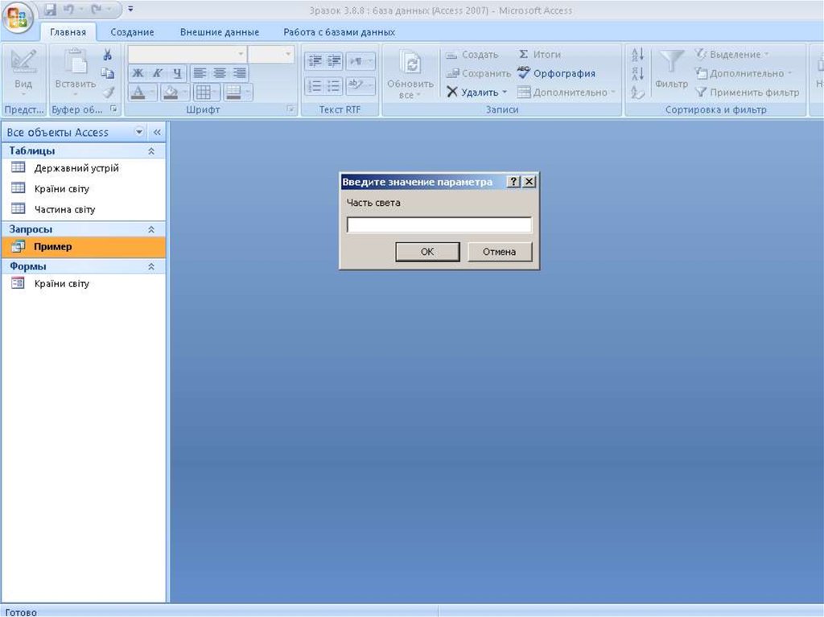
Task: Toggle underline Ч formatting
Action: [x=177, y=73]
